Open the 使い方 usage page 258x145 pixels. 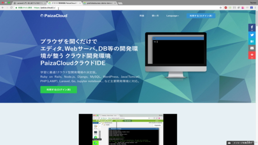click(x=155, y=16)
